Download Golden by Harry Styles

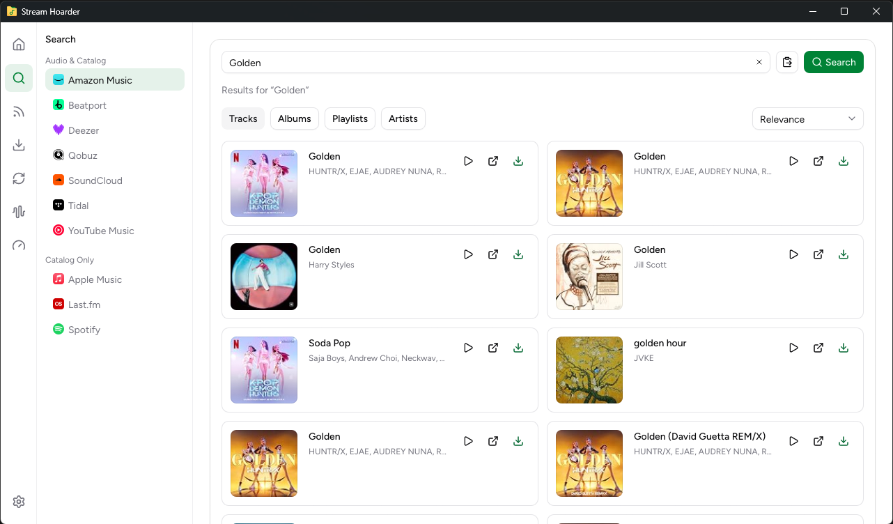tap(518, 254)
